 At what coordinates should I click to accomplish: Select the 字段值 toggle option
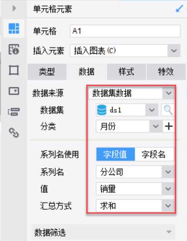tap(115, 154)
